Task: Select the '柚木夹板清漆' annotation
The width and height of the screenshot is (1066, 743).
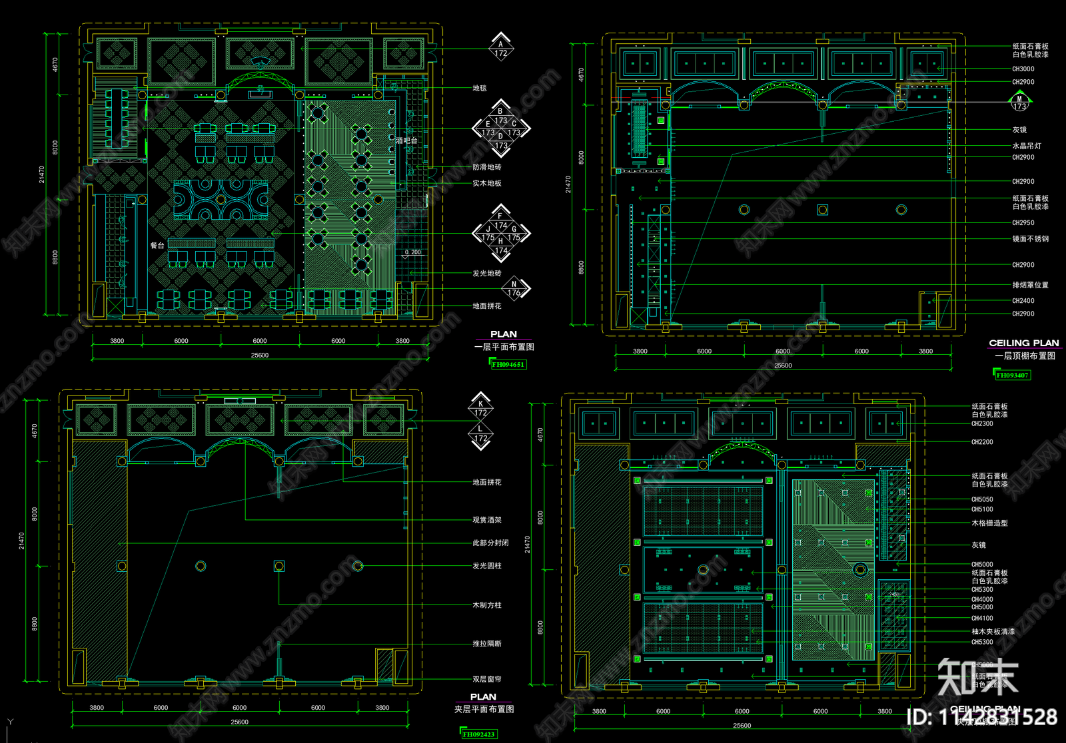Action: (993, 632)
